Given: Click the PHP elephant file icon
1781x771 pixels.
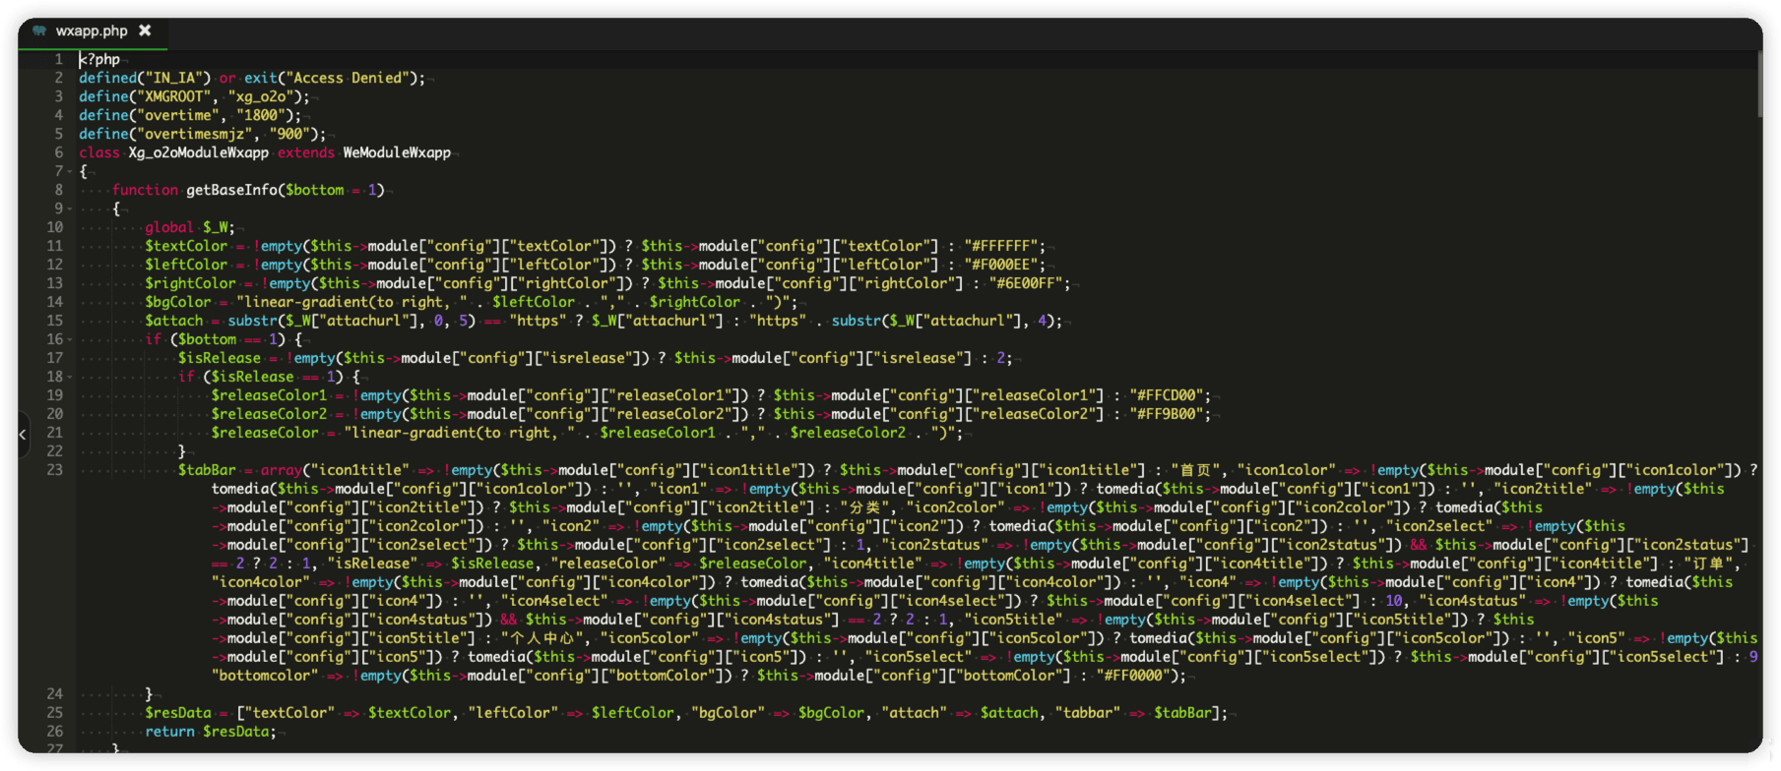Looking at the screenshot, I should [39, 30].
